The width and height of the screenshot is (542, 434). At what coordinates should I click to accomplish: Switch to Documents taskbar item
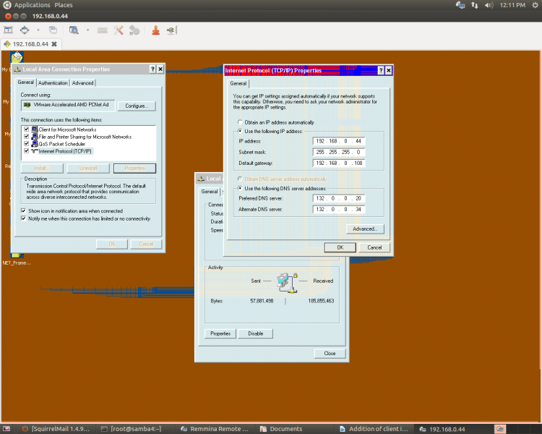coord(281,429)
